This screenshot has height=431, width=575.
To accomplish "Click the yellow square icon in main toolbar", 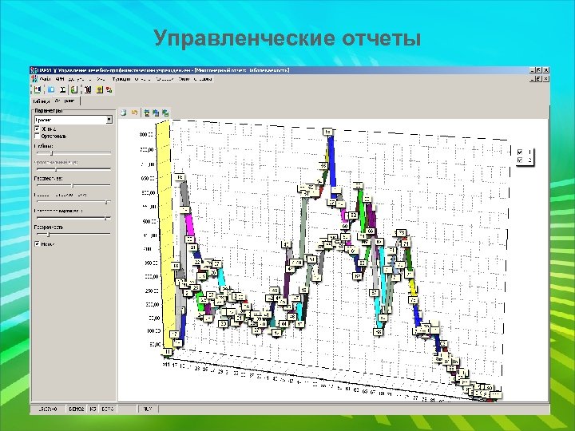I will pyautogui.click(x=99, y=89).
